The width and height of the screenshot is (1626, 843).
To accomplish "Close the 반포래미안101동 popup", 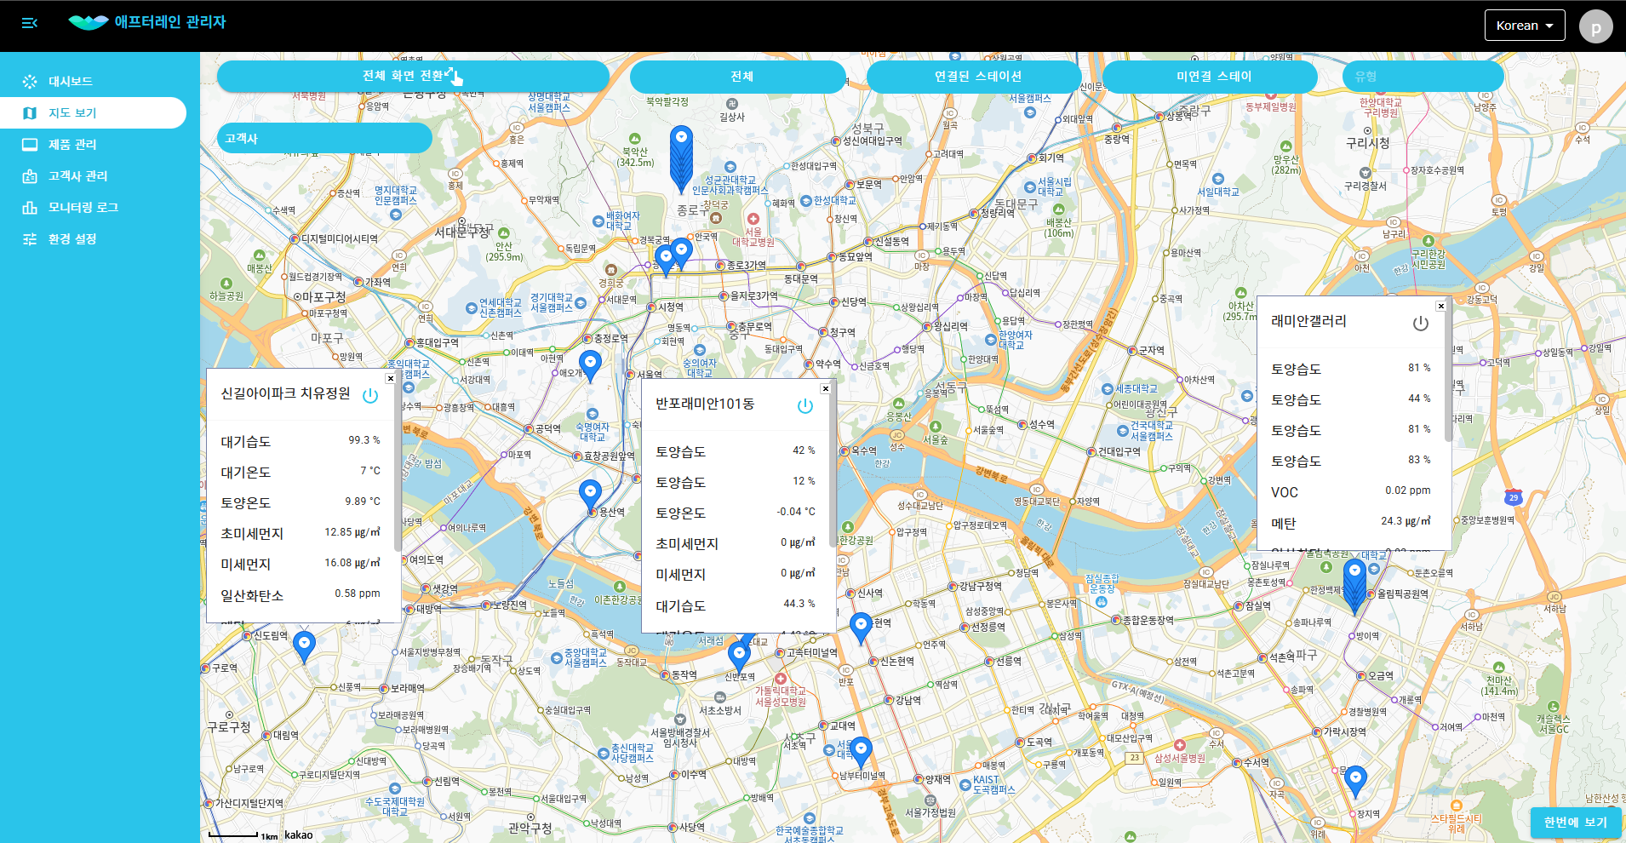I will (x=825, y=389).
